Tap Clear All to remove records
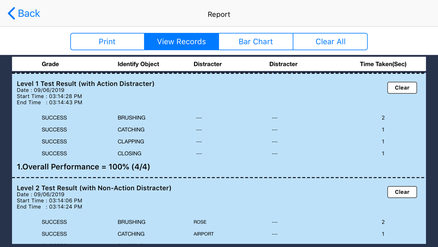Image resolution: width=438 pixels, height=247 pixels. (x=330, y=42)
